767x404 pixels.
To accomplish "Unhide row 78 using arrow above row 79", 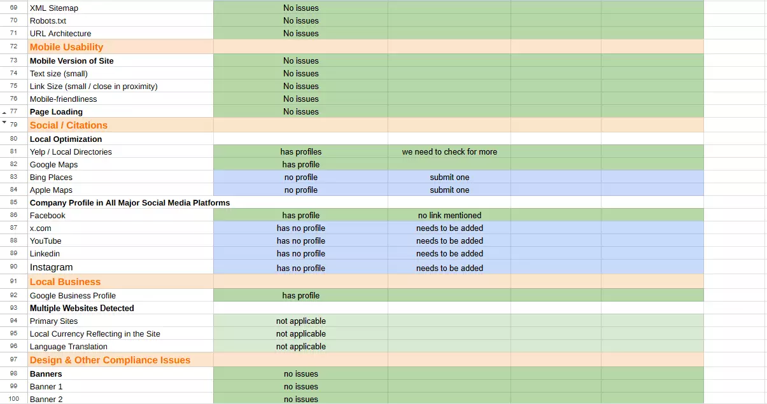I will (x=4, y=122).
